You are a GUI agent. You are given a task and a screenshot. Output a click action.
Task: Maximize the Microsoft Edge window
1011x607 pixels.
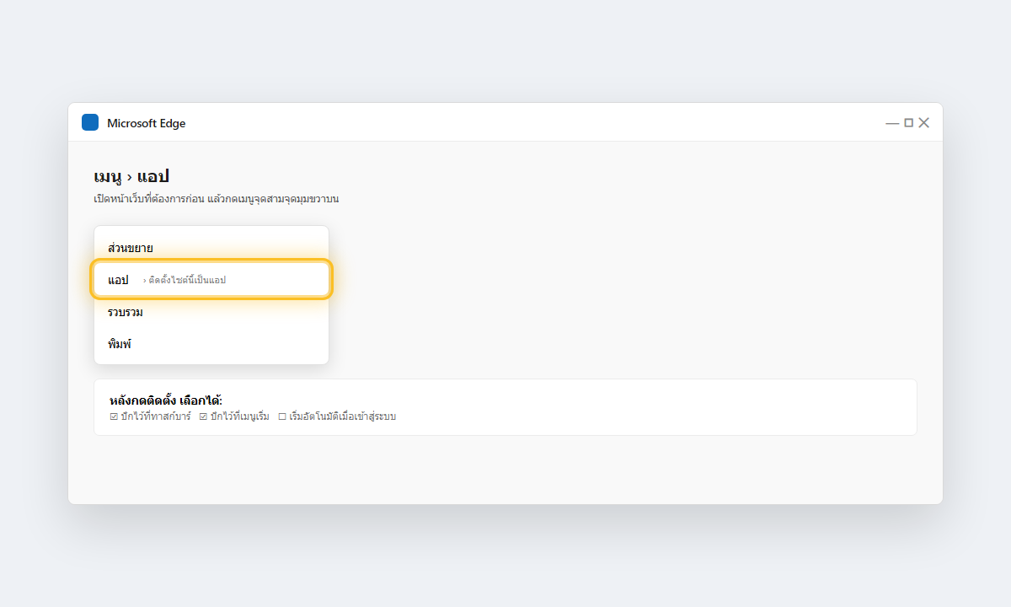click(x=908, y=123)
